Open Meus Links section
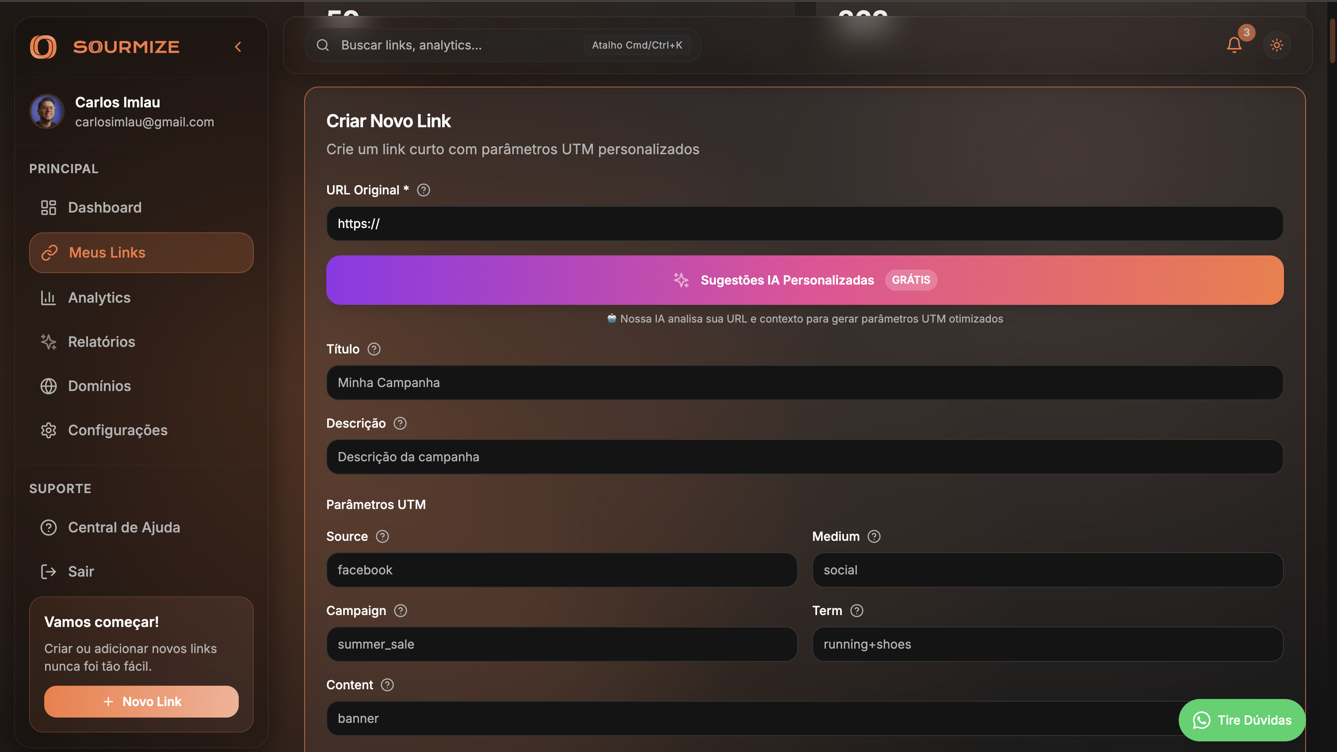 tap(107, 253)
